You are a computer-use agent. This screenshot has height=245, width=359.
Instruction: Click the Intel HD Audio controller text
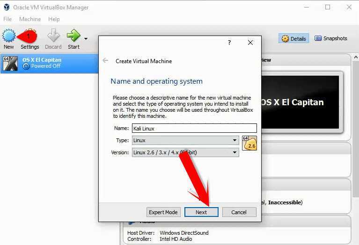[x=176, y=239]
